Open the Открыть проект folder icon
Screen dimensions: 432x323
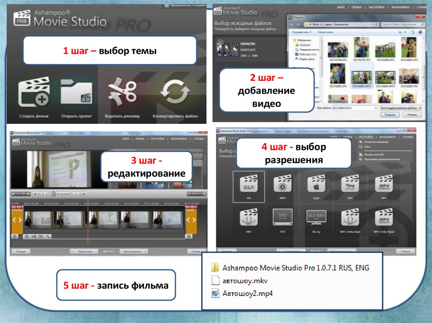click(x=76, y=92)
